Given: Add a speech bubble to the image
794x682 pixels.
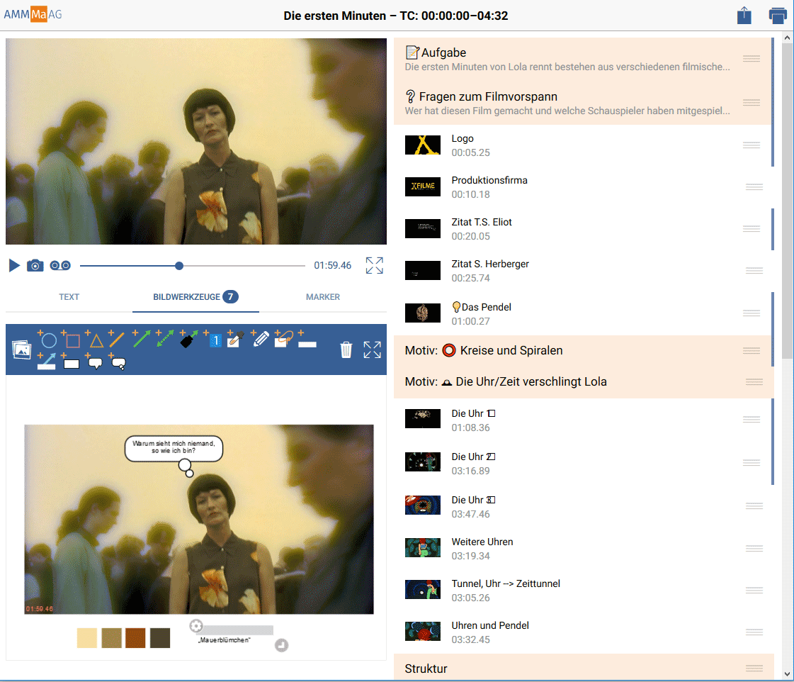Looking at the screenshot, I should (94, 362).
